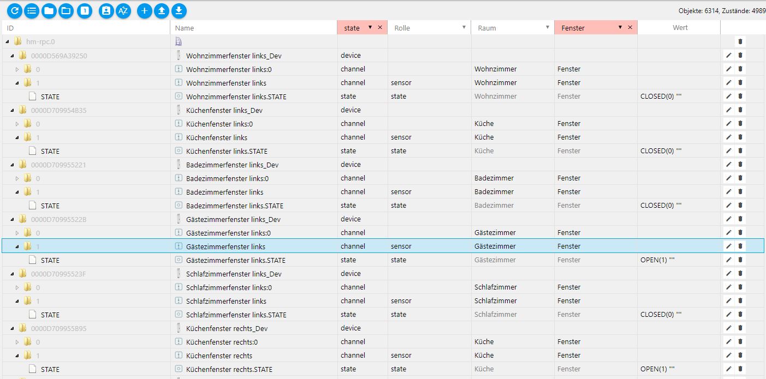This screenshot has width=766, height=379.
Task: Select STATE row of Küchenfenster rechts
Action: click(x=50, y=369)
